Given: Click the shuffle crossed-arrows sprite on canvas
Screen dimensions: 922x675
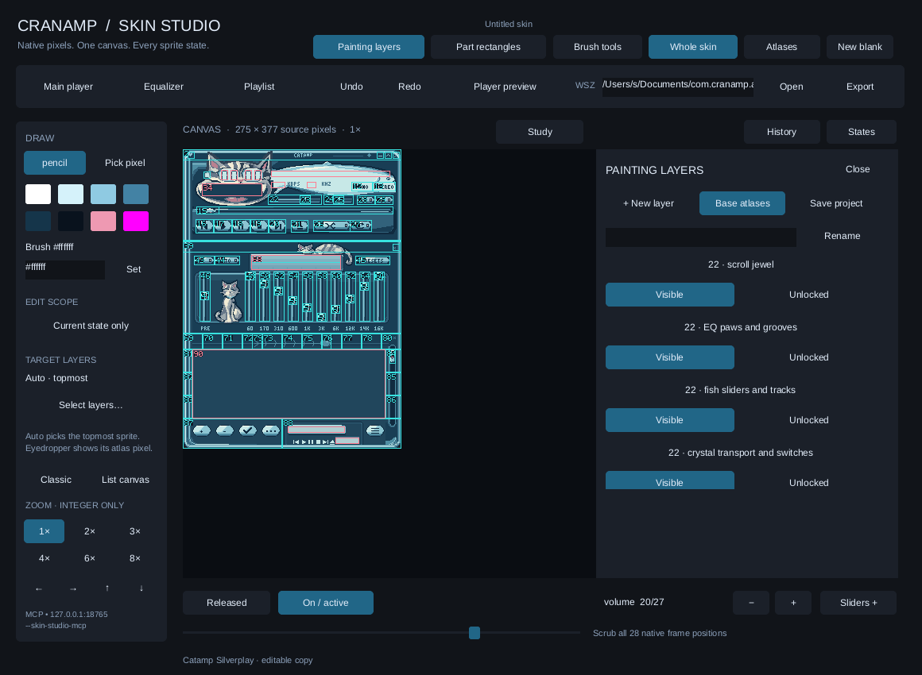Looking at the screenshot, I should tap(331, 226).
